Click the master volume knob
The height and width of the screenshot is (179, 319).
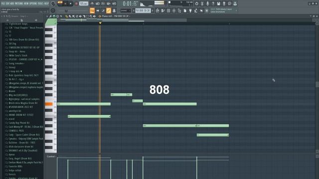point(53,3)
